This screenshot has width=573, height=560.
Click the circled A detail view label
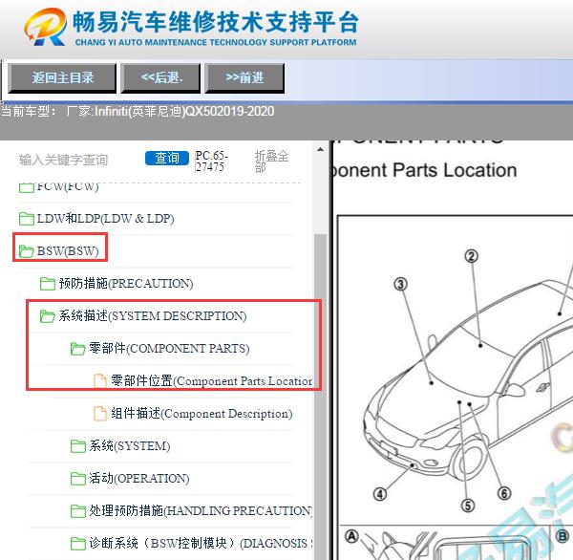351,537
